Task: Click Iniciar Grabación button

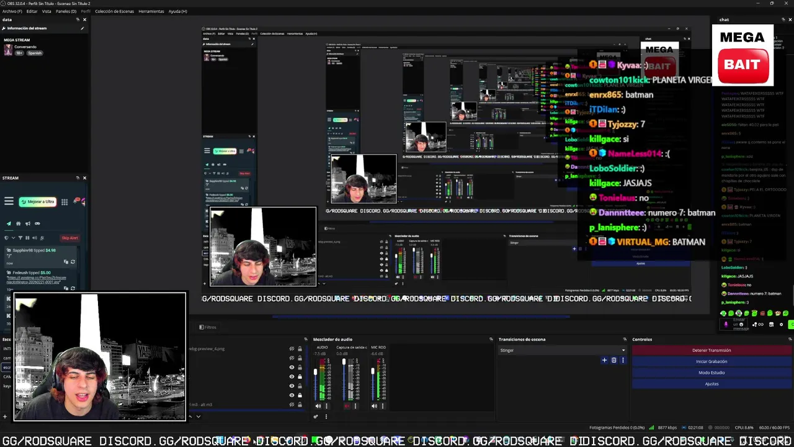Action: [x=711, y=361]
